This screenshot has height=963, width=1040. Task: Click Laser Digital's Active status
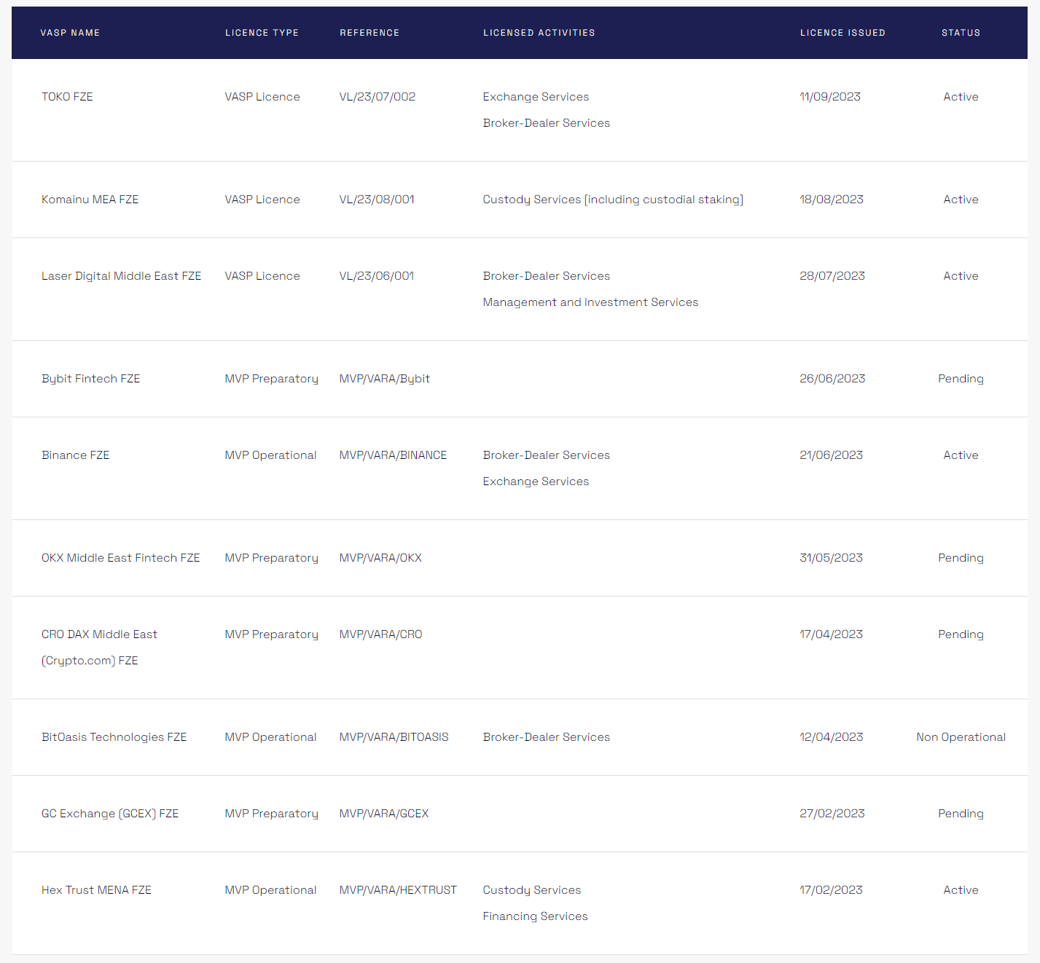click(x=961, y=276)
